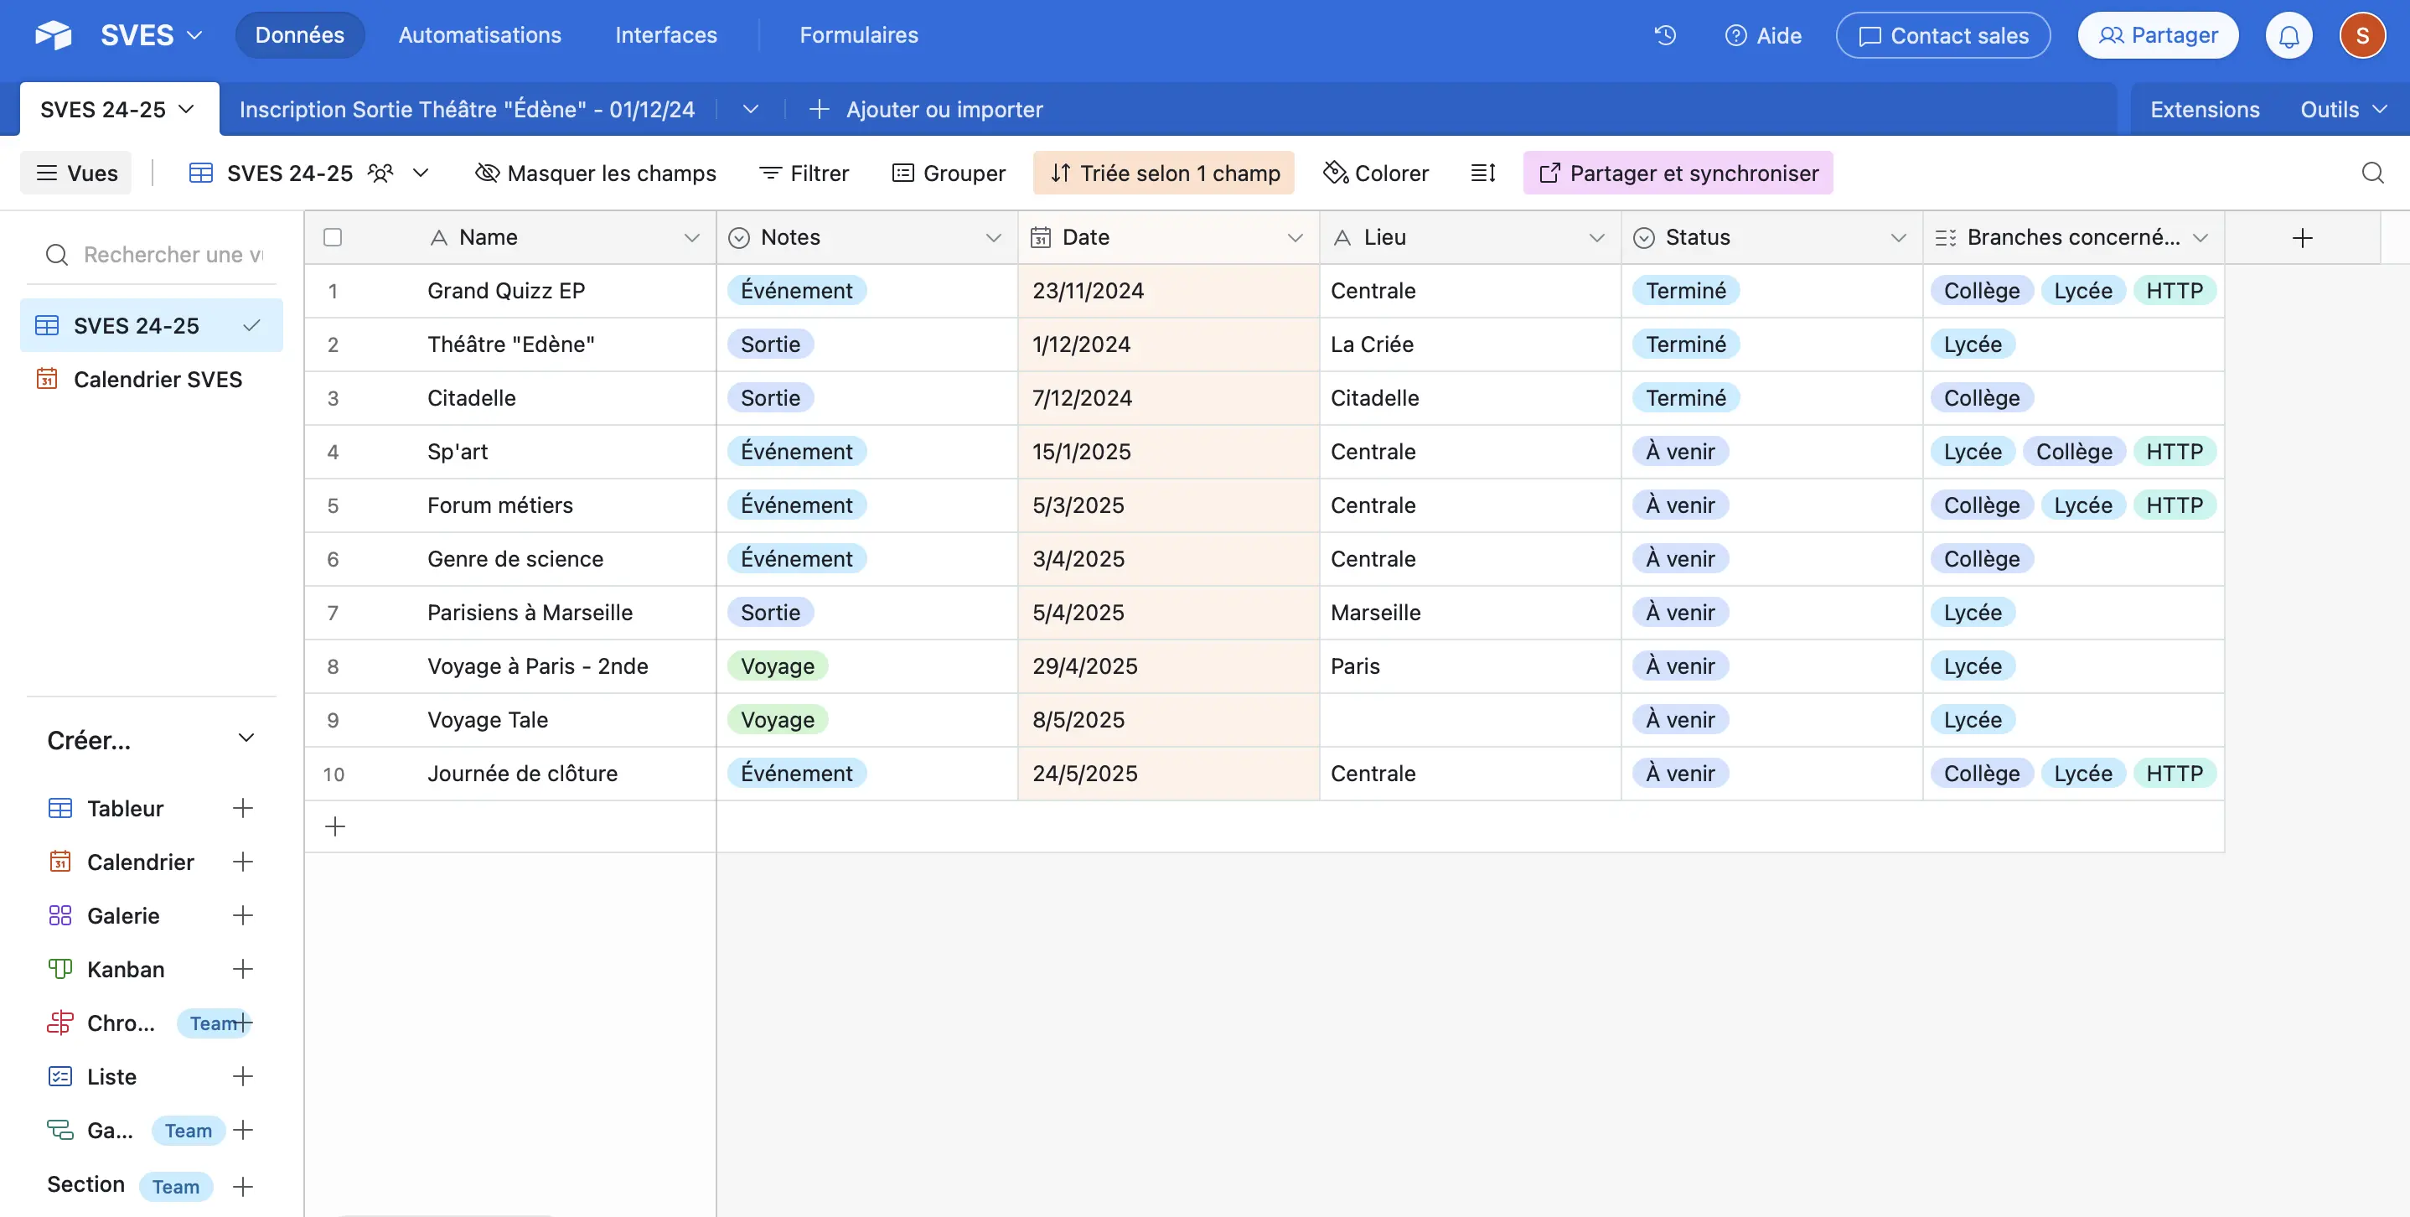Click Voyage tag in Voyage Tale row
Image resolution: width=2410 pixels, height=1217 pixels.
pos(778,719)
